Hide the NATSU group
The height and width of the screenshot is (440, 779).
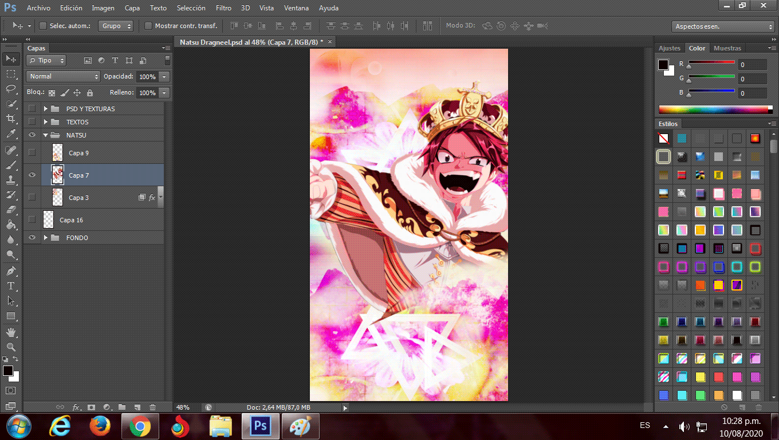pos(32,135)
